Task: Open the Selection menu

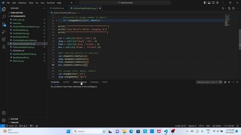Action: (22, 3)
